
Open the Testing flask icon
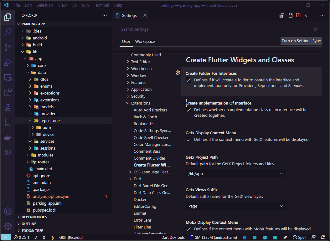[x=8, y=107]
